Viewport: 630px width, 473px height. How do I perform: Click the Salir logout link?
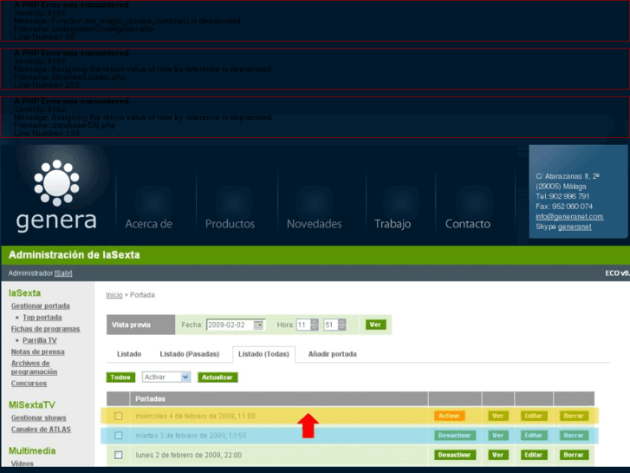tap(63, 273)
